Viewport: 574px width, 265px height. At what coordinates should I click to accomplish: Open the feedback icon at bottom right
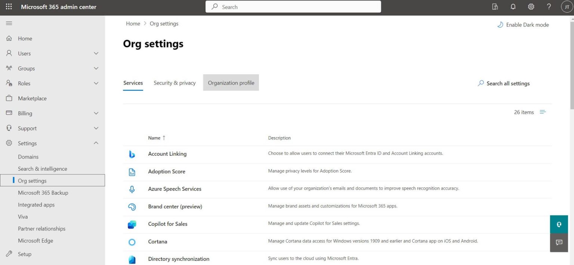tap(559, 242)
